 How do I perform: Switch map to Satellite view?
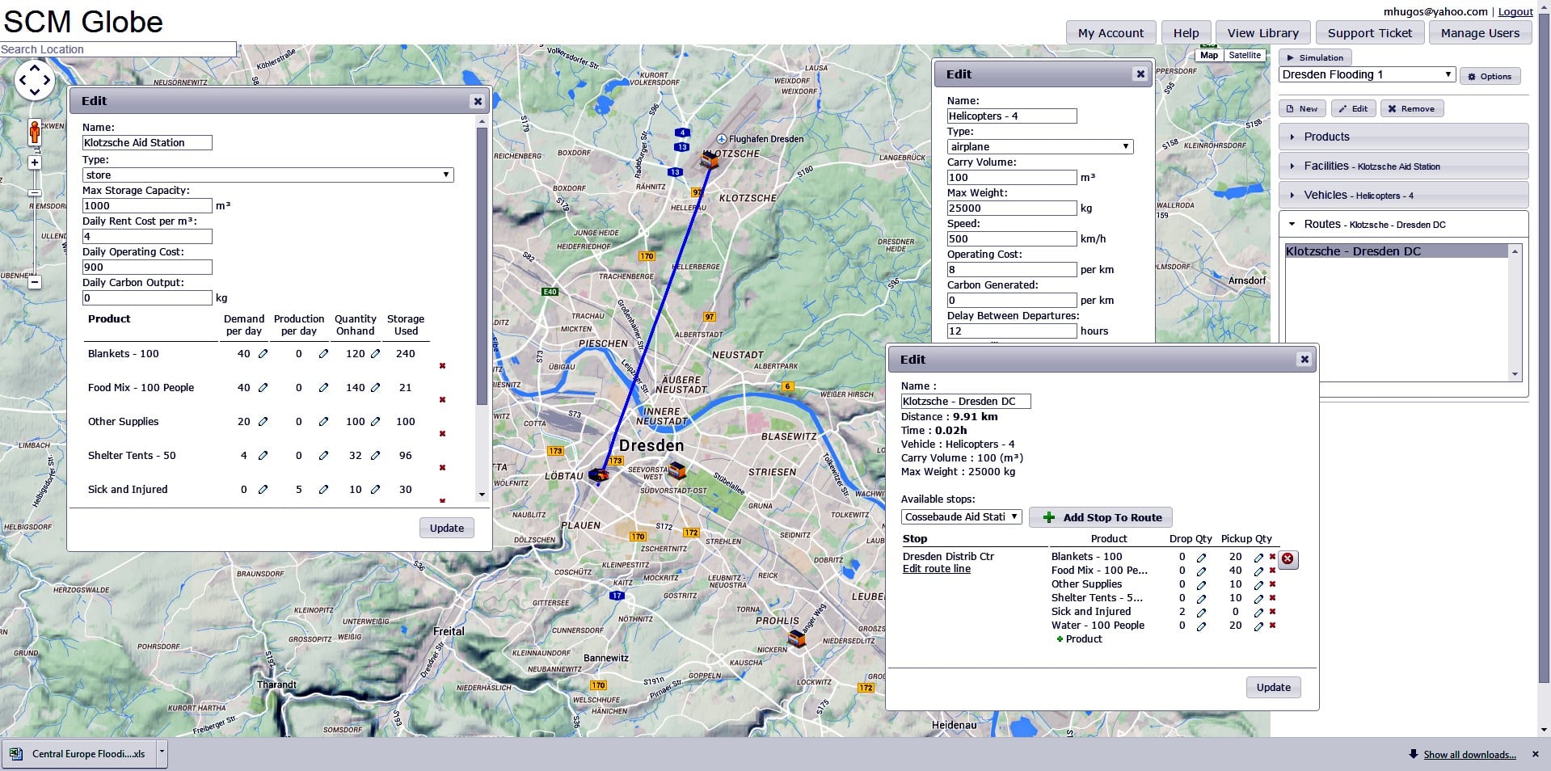click(1245, 56)
